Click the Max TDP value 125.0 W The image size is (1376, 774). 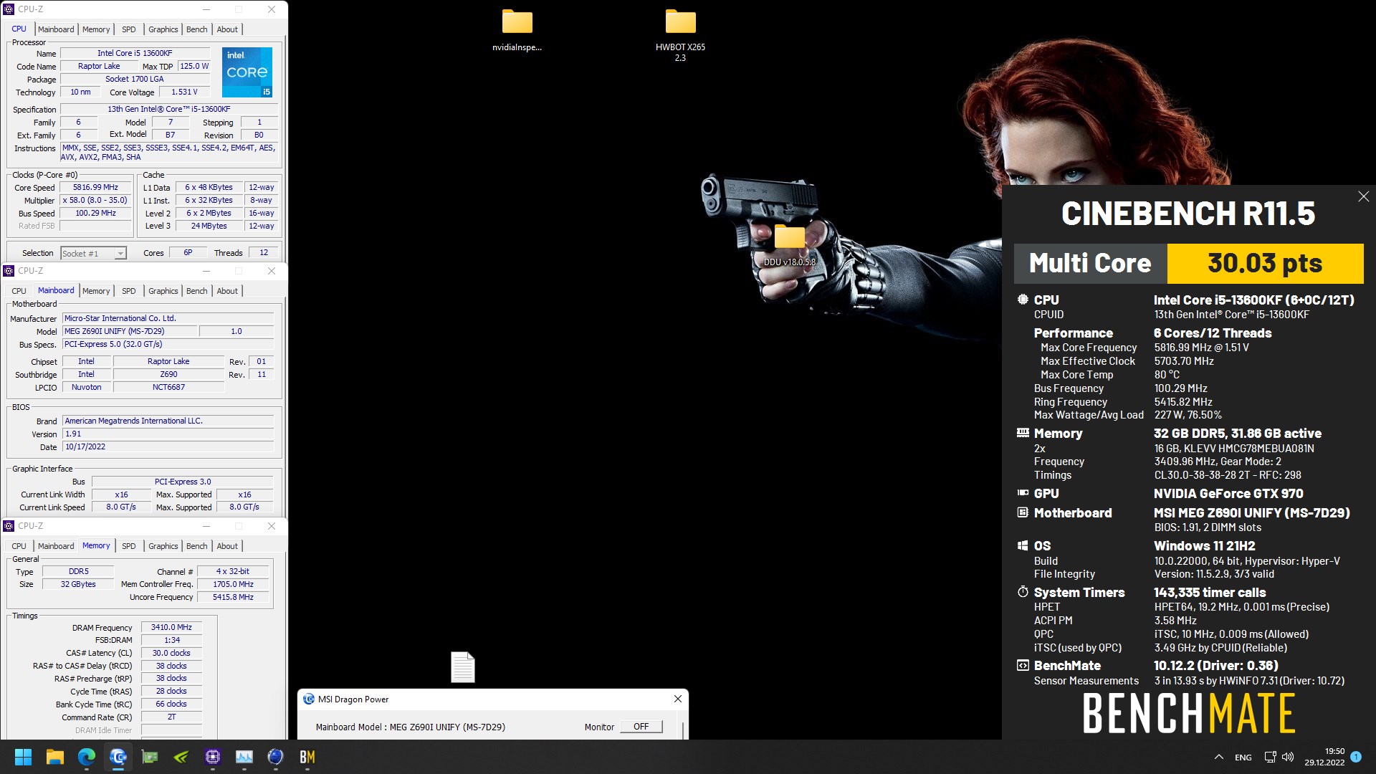[194, 66]
